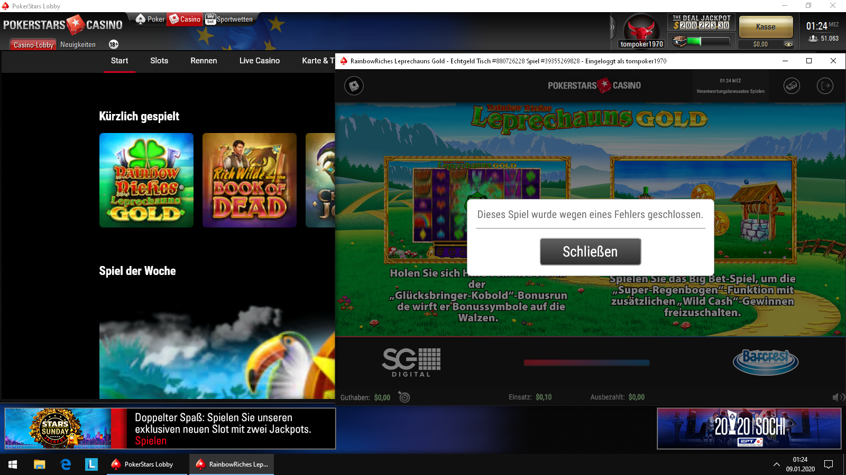The image size is (846, 475).
Task: Click the Einsatz $0,10 bet value
Action: point(544,397)
